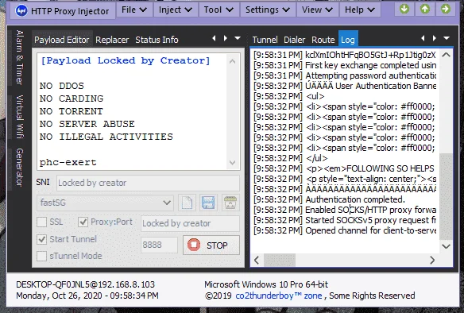Click the save config floppy disk icon
464x313 pixels.
pos(209,203)
